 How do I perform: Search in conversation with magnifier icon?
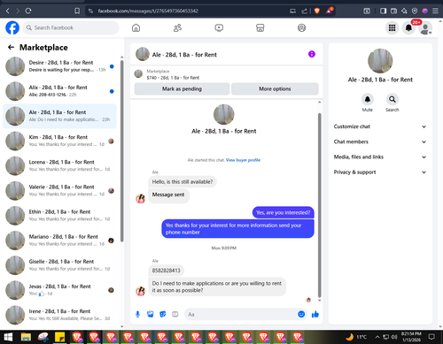pos(392,99)
